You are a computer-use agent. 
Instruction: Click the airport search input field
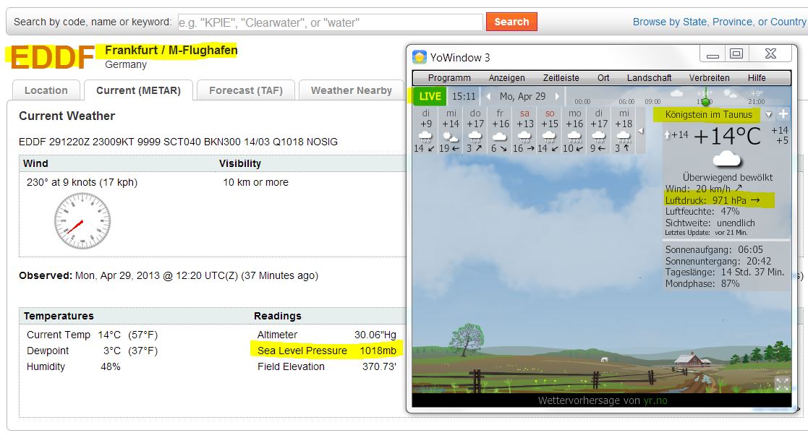pyautogui.click(x=331, y=22)
